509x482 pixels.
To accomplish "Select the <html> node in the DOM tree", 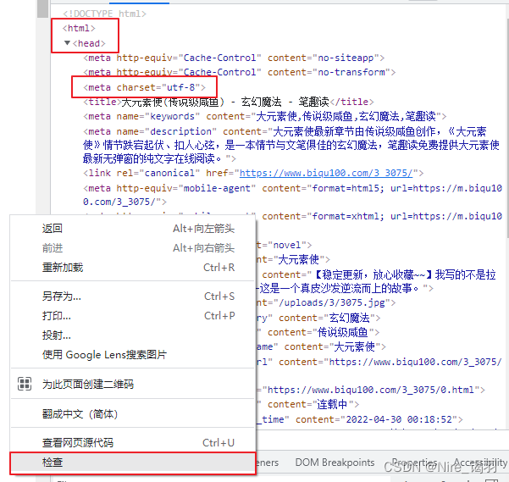I will point(79,28).
